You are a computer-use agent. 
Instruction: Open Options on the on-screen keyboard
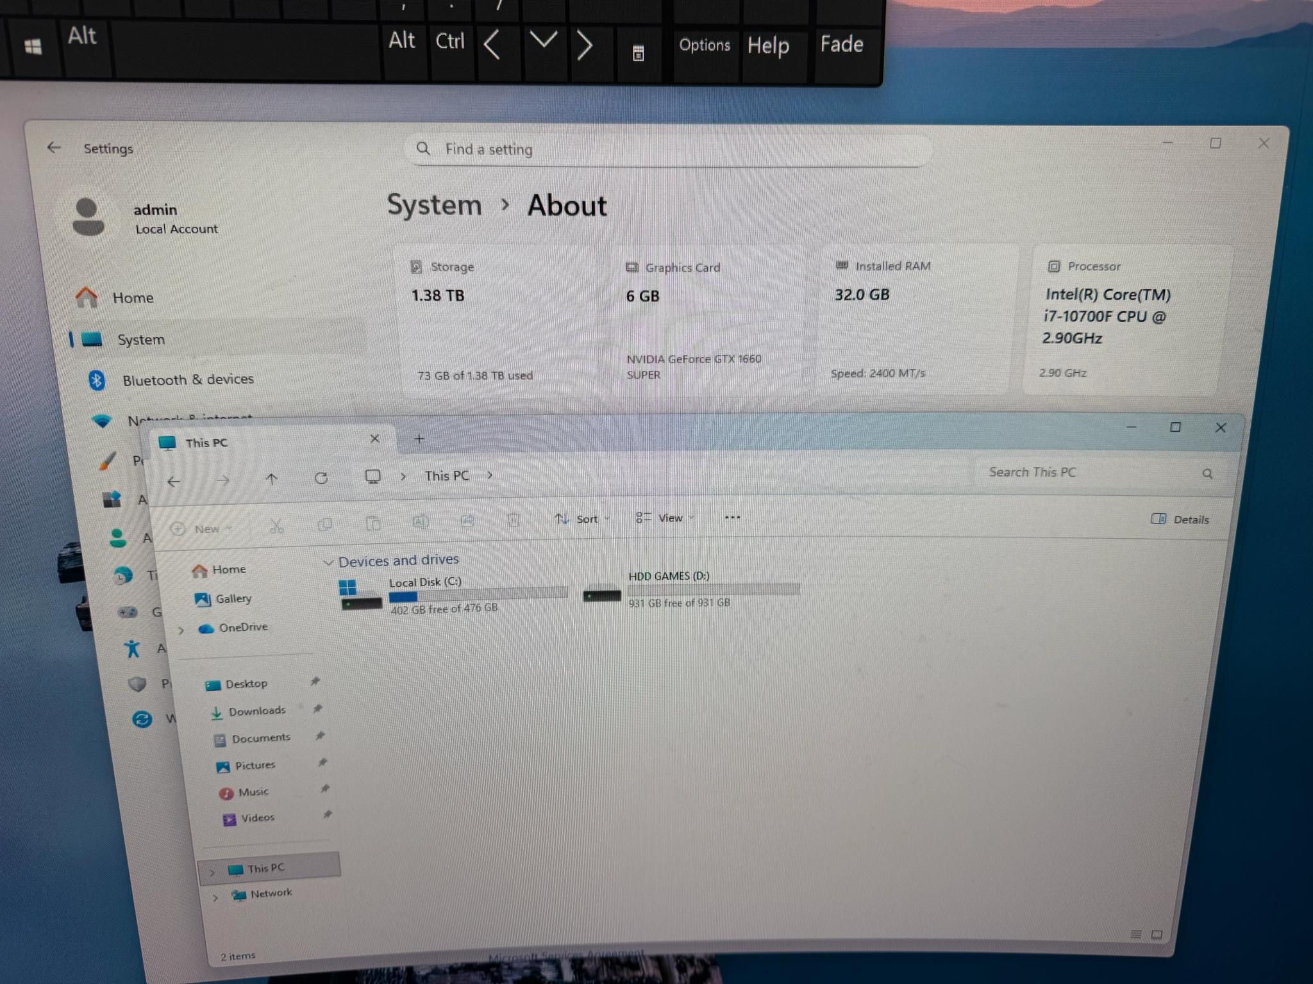705,45
